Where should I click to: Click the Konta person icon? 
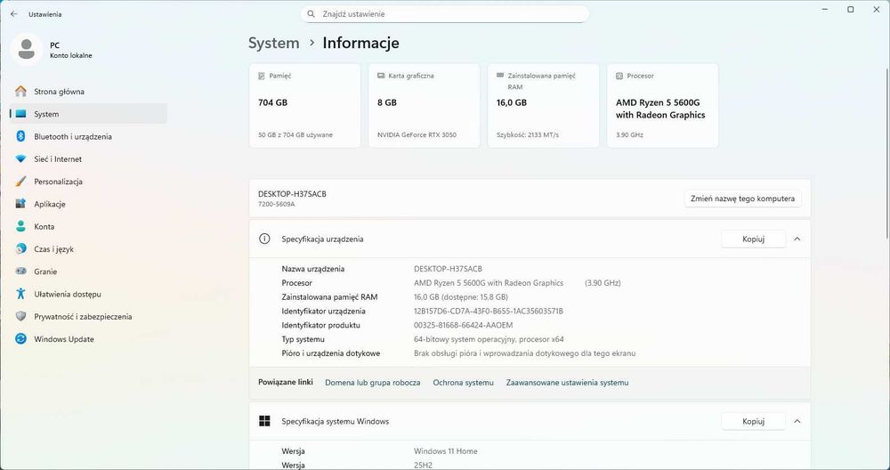click(x=21, y=226)
